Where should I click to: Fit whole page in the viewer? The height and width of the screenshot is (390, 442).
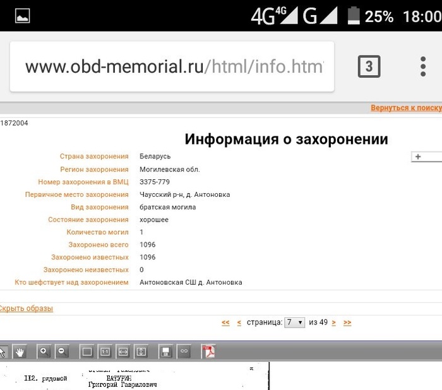click(x=87, y=352)
